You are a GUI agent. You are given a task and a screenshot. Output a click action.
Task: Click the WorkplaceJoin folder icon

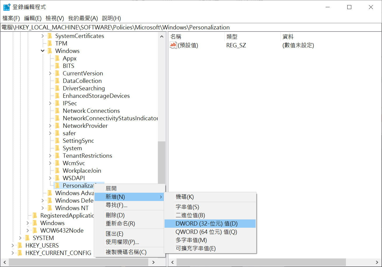pos(57,171)
